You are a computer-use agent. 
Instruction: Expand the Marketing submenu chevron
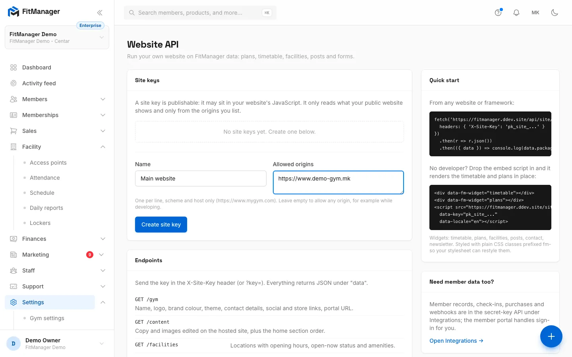click(101, 255)
